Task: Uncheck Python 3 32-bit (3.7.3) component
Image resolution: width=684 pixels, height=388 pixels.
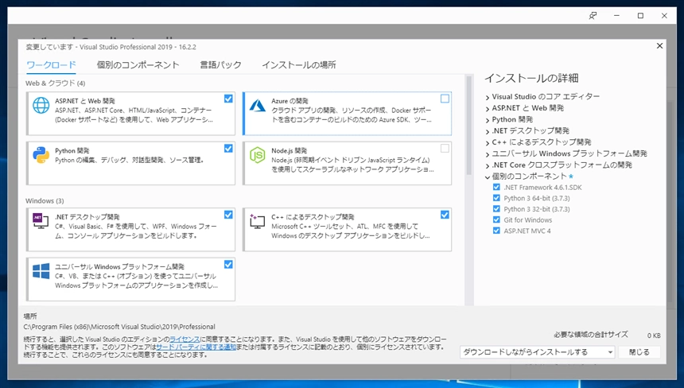Action: [496, 209]
